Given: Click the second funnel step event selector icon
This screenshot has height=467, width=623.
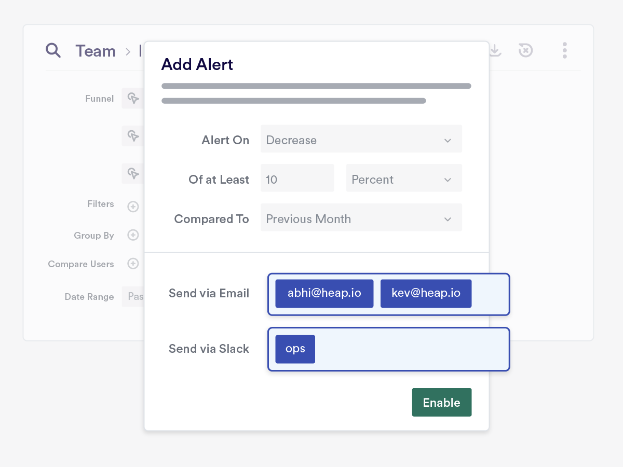Looking at the screenshot, I should [x=133, y=136].
